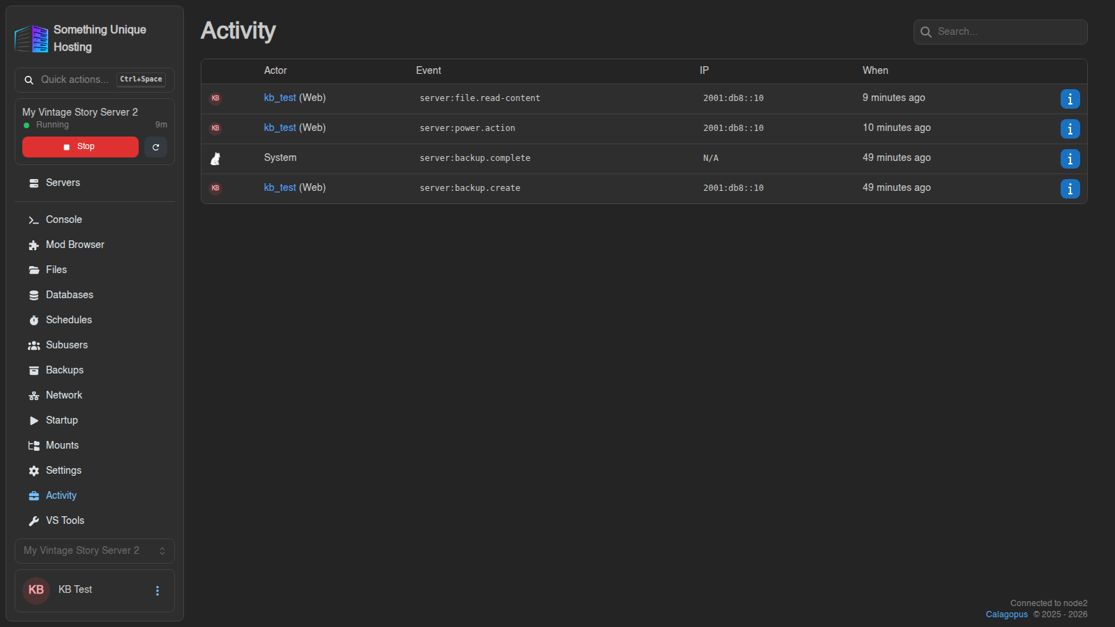
Task: Open kb_test link in backup.create row
Action: [x=280, y=188]
